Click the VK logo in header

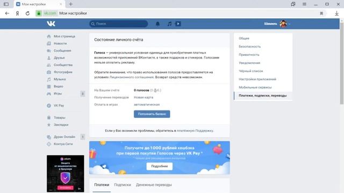[51, 24]
